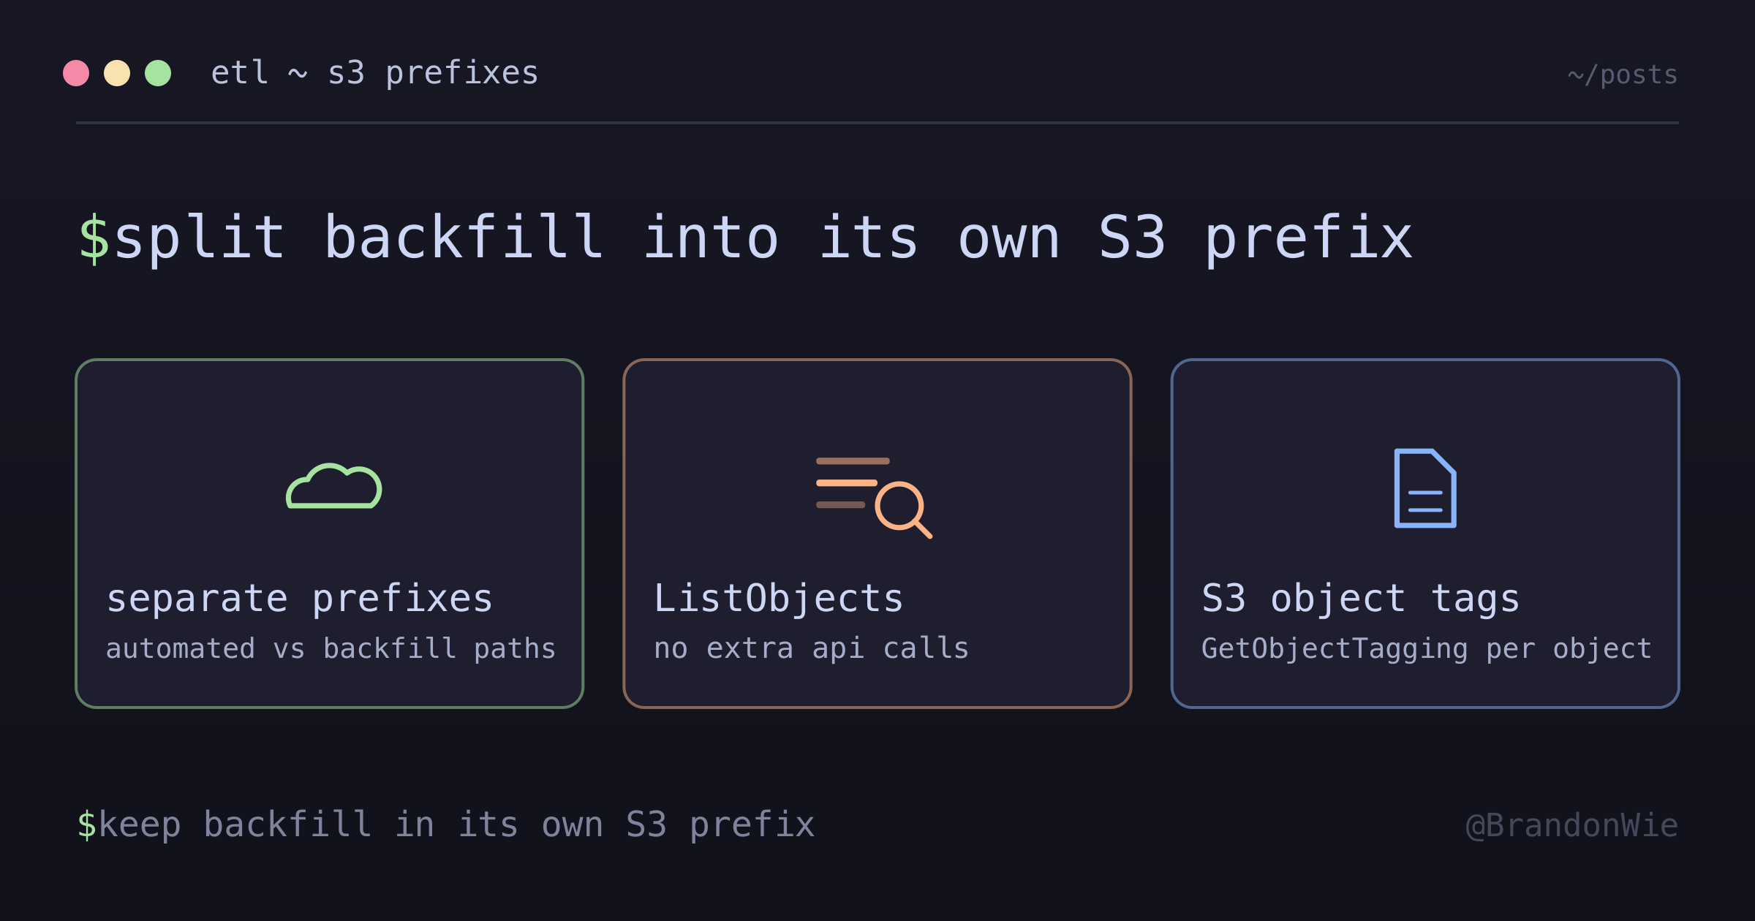Click "no extra api calls" subtitle

coord(812,648)
